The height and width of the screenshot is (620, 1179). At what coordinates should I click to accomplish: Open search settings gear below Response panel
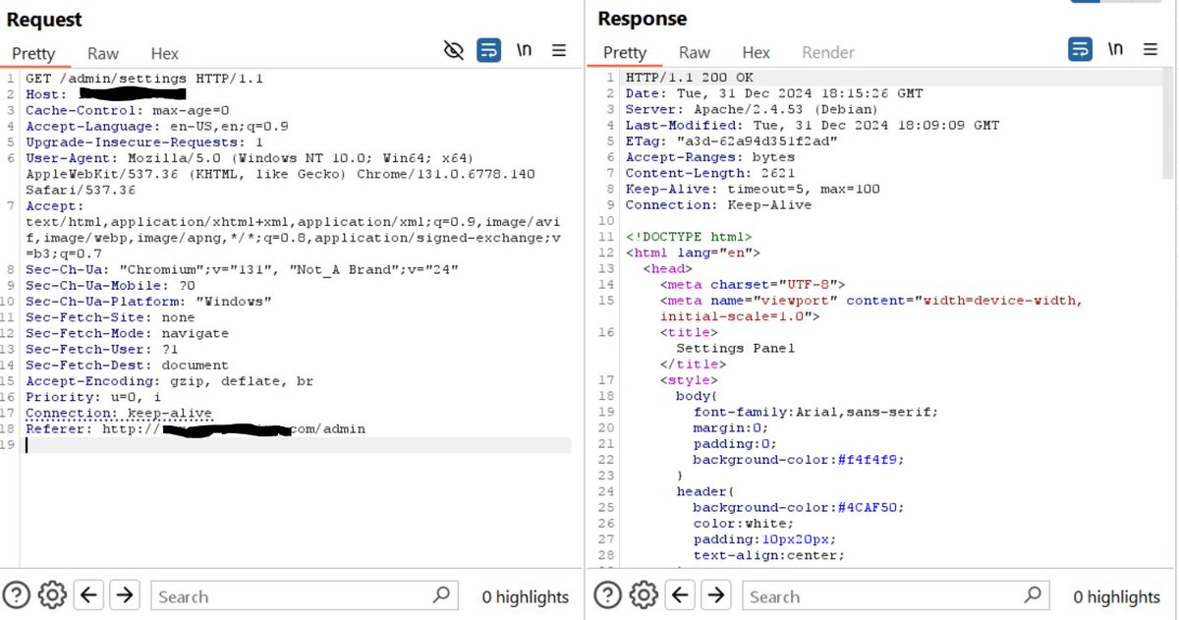(644, 594)
